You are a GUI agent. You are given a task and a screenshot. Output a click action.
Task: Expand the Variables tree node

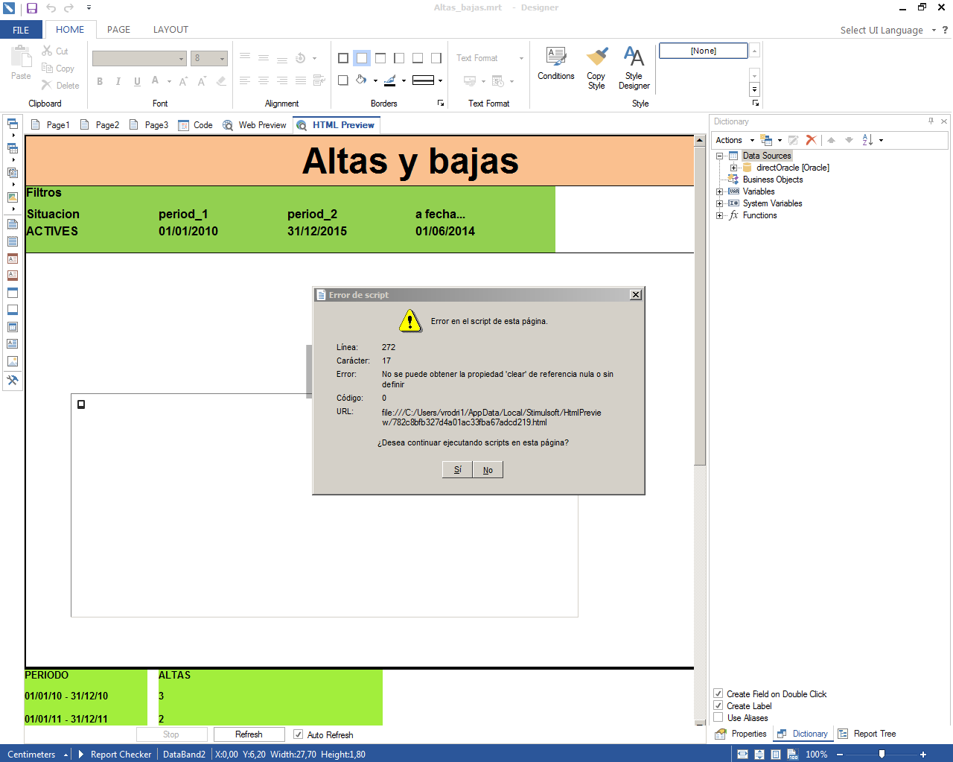click(x=720, y=191)
